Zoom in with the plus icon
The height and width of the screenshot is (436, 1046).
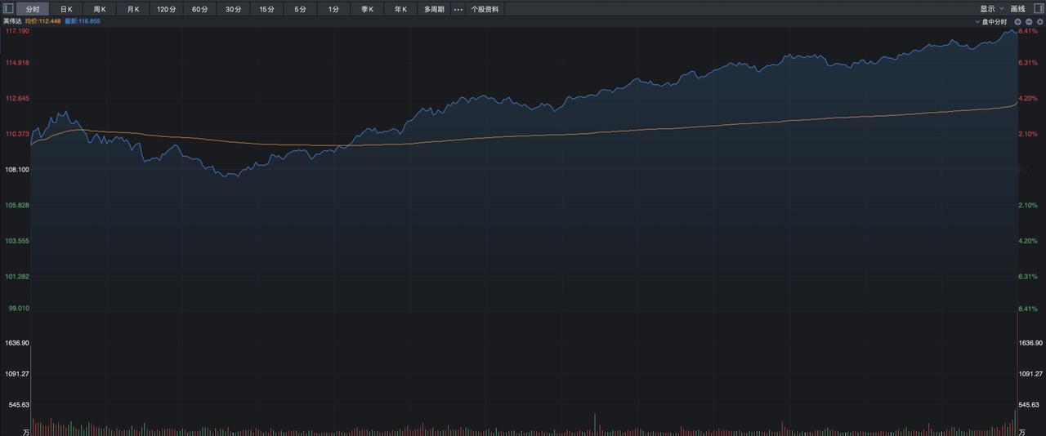point(1017,22)
